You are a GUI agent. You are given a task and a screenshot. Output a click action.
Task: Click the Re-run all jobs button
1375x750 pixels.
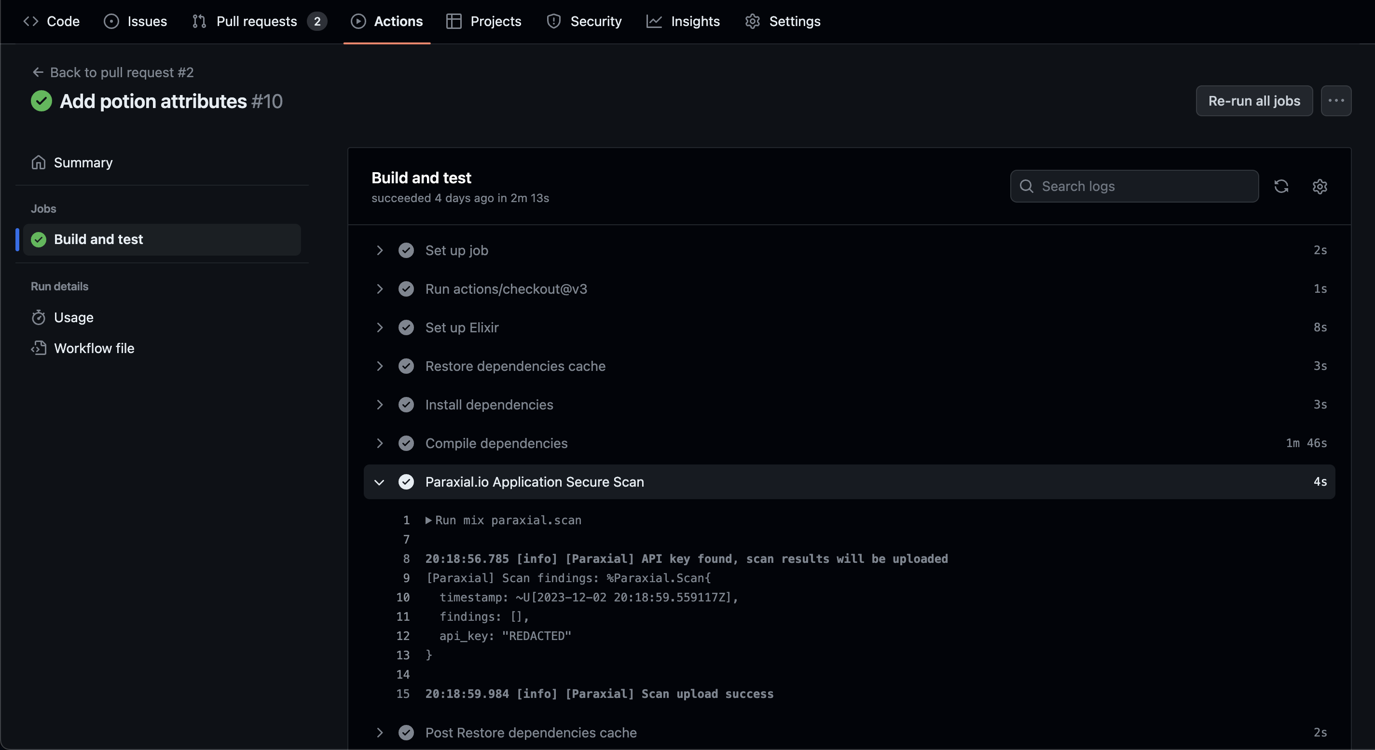pyautogui.click(x=1254, y=101)
